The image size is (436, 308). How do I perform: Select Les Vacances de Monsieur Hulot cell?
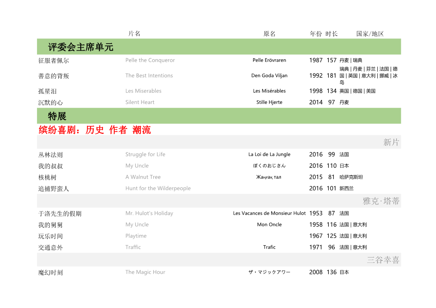pos(269,213)
